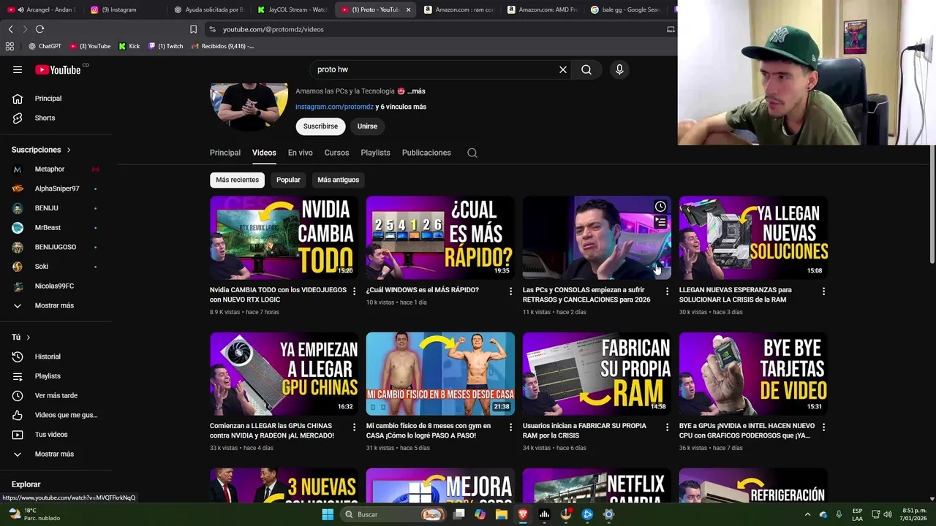Click the Suscribirse button
The width and height of the screenshot is (936, 526).
coord(320,126)
